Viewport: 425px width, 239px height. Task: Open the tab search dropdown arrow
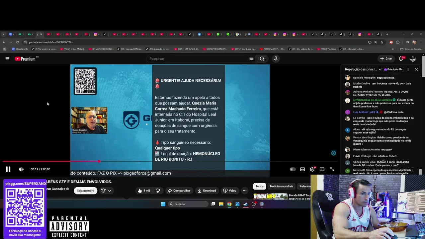pyautogui.click(x=3, y=34)
